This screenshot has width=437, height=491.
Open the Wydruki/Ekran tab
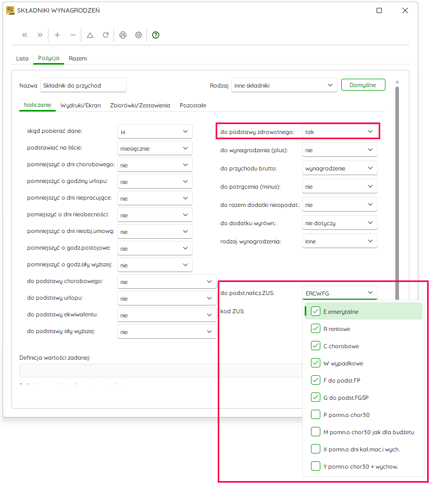(x=81, y=105)
